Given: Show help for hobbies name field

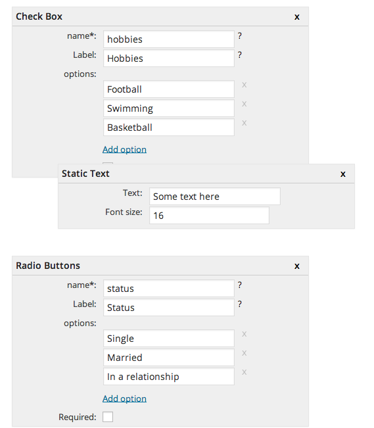Looking at the screenshot, I should [x=240, y=36].
